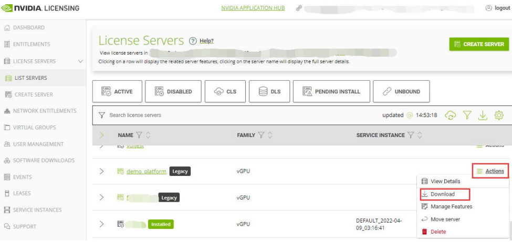
Task: Click the help question mark icon
Action: 193,41
